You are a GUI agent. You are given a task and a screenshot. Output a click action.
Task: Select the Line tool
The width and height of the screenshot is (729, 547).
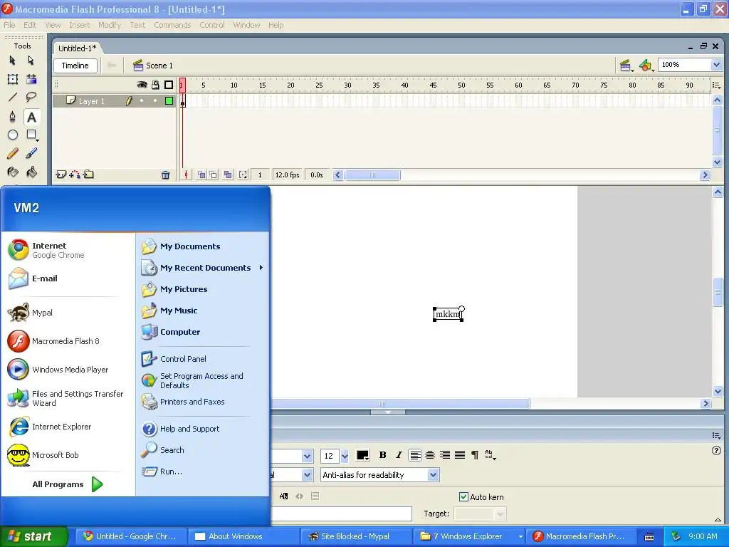[13, 97]
